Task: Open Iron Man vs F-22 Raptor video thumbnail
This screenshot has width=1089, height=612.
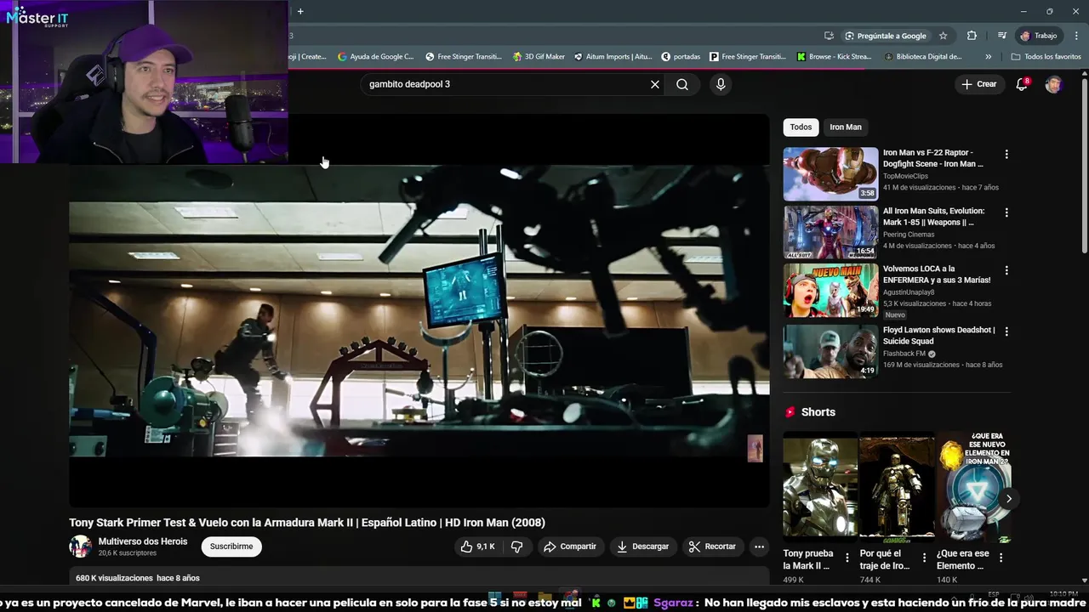Action: click(830, 173)
